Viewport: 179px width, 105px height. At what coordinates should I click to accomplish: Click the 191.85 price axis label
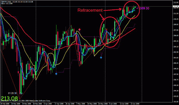(176, 102)
